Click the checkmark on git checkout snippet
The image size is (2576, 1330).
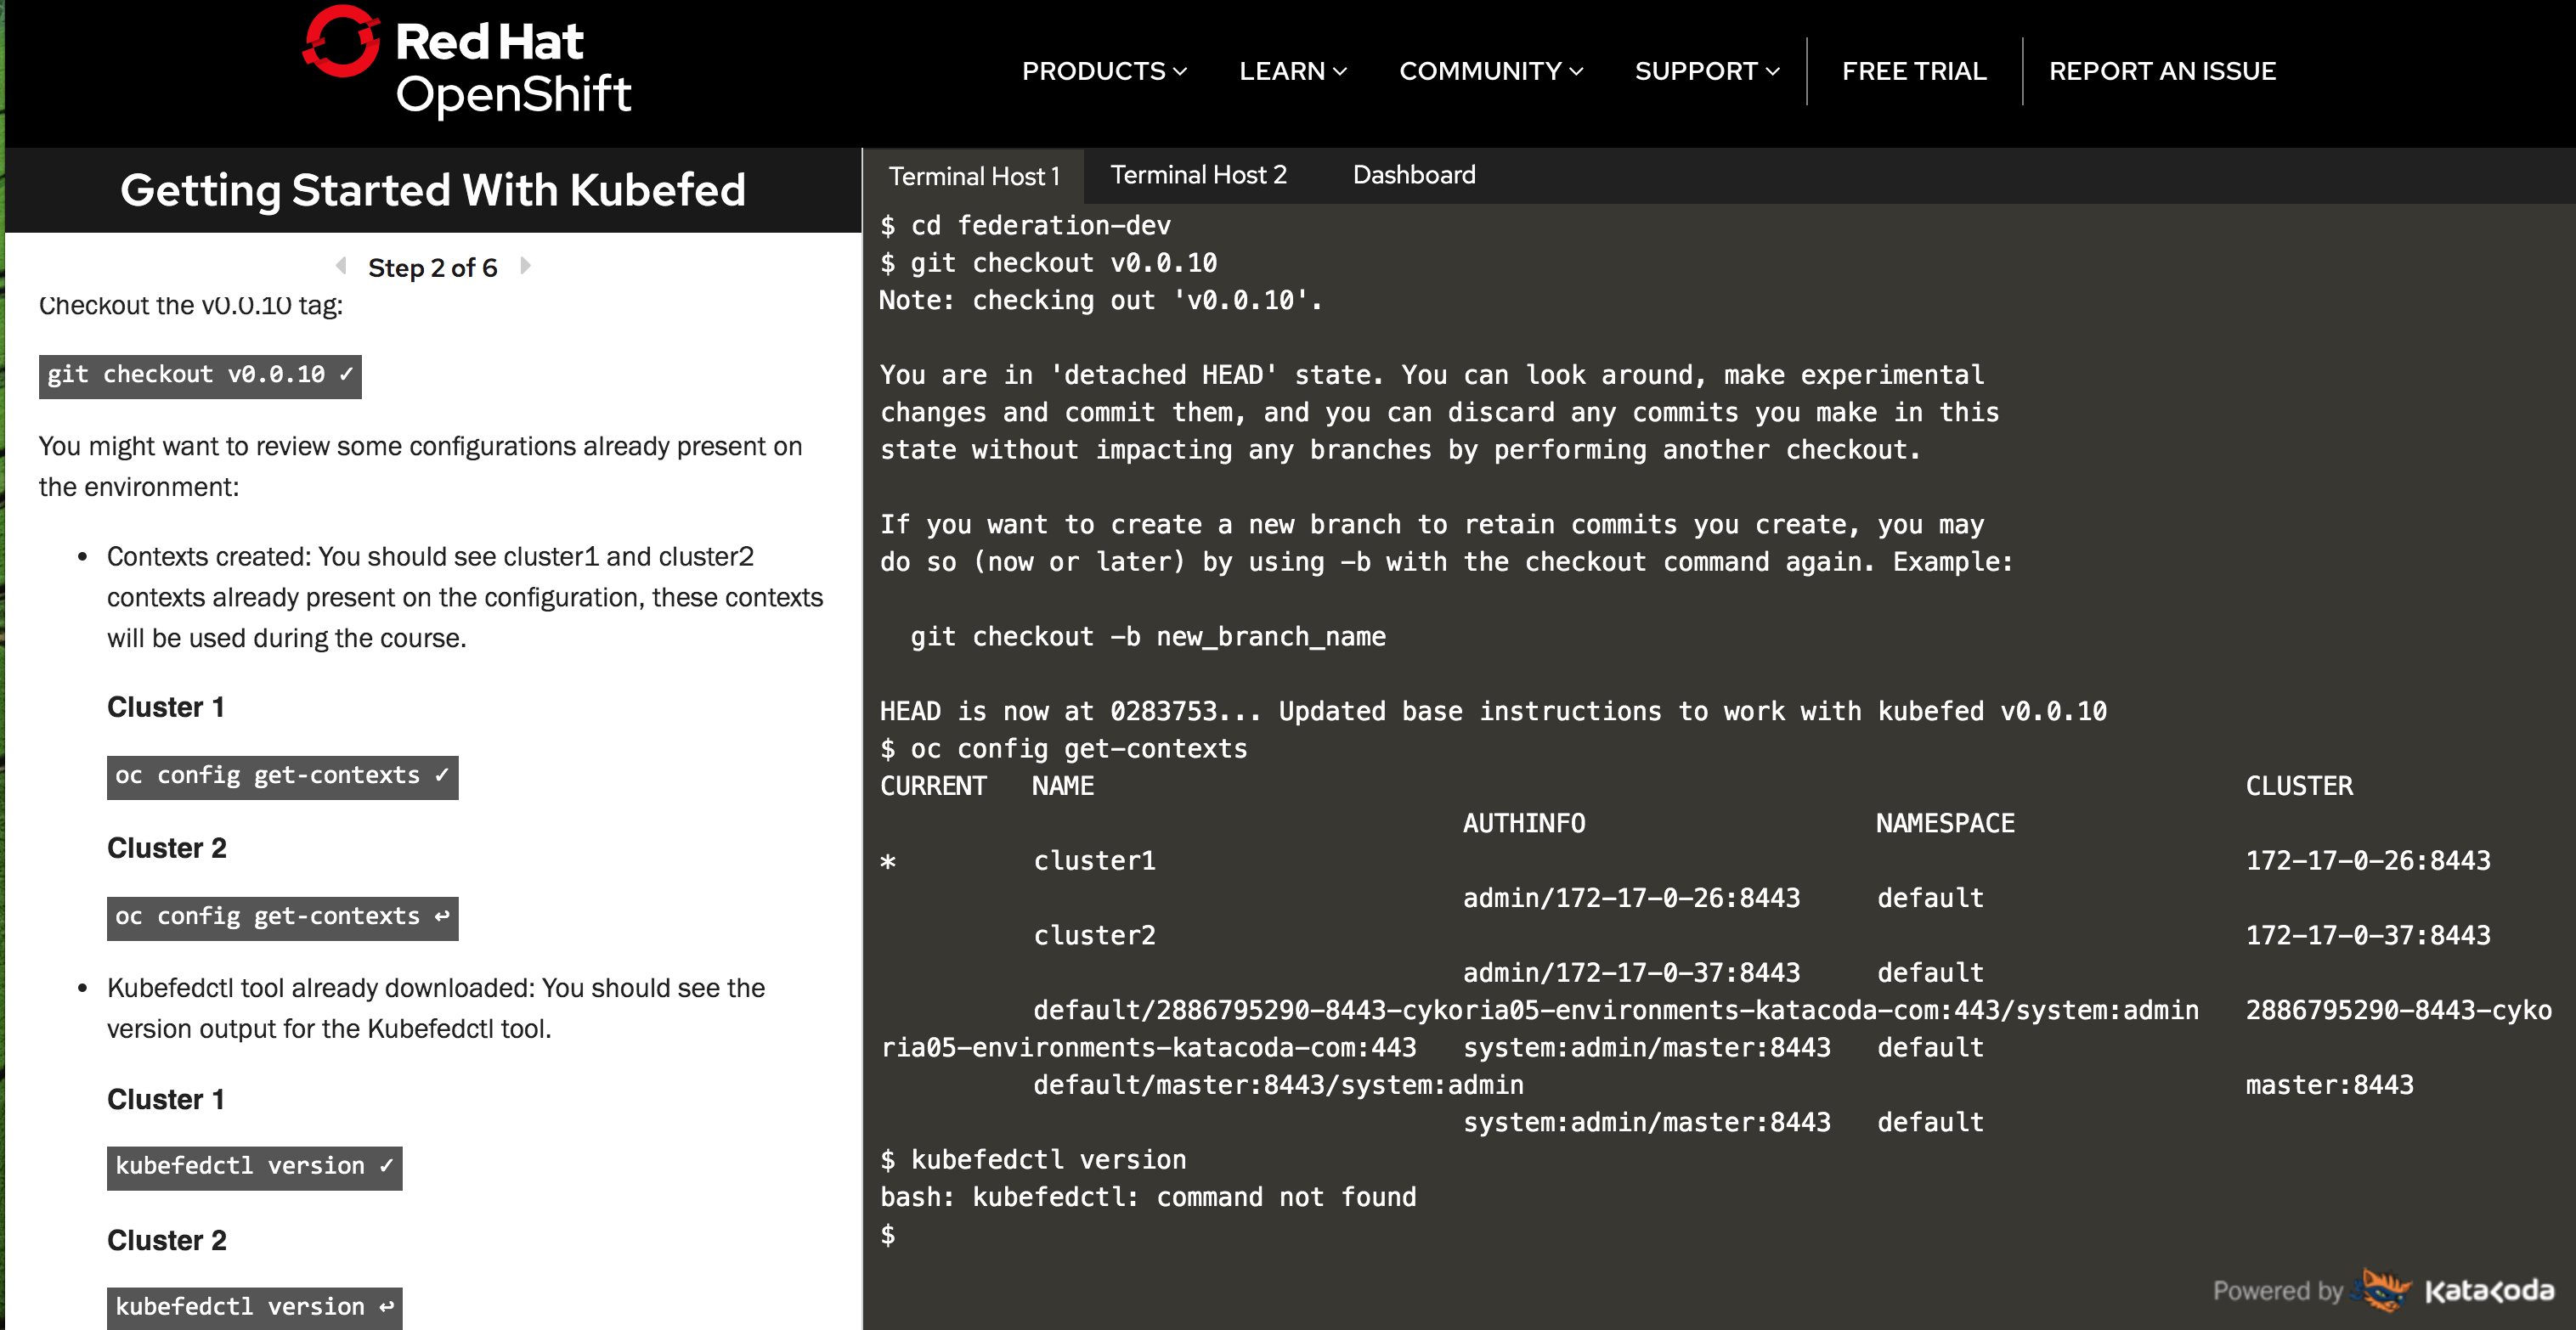[x=345, y=375]
